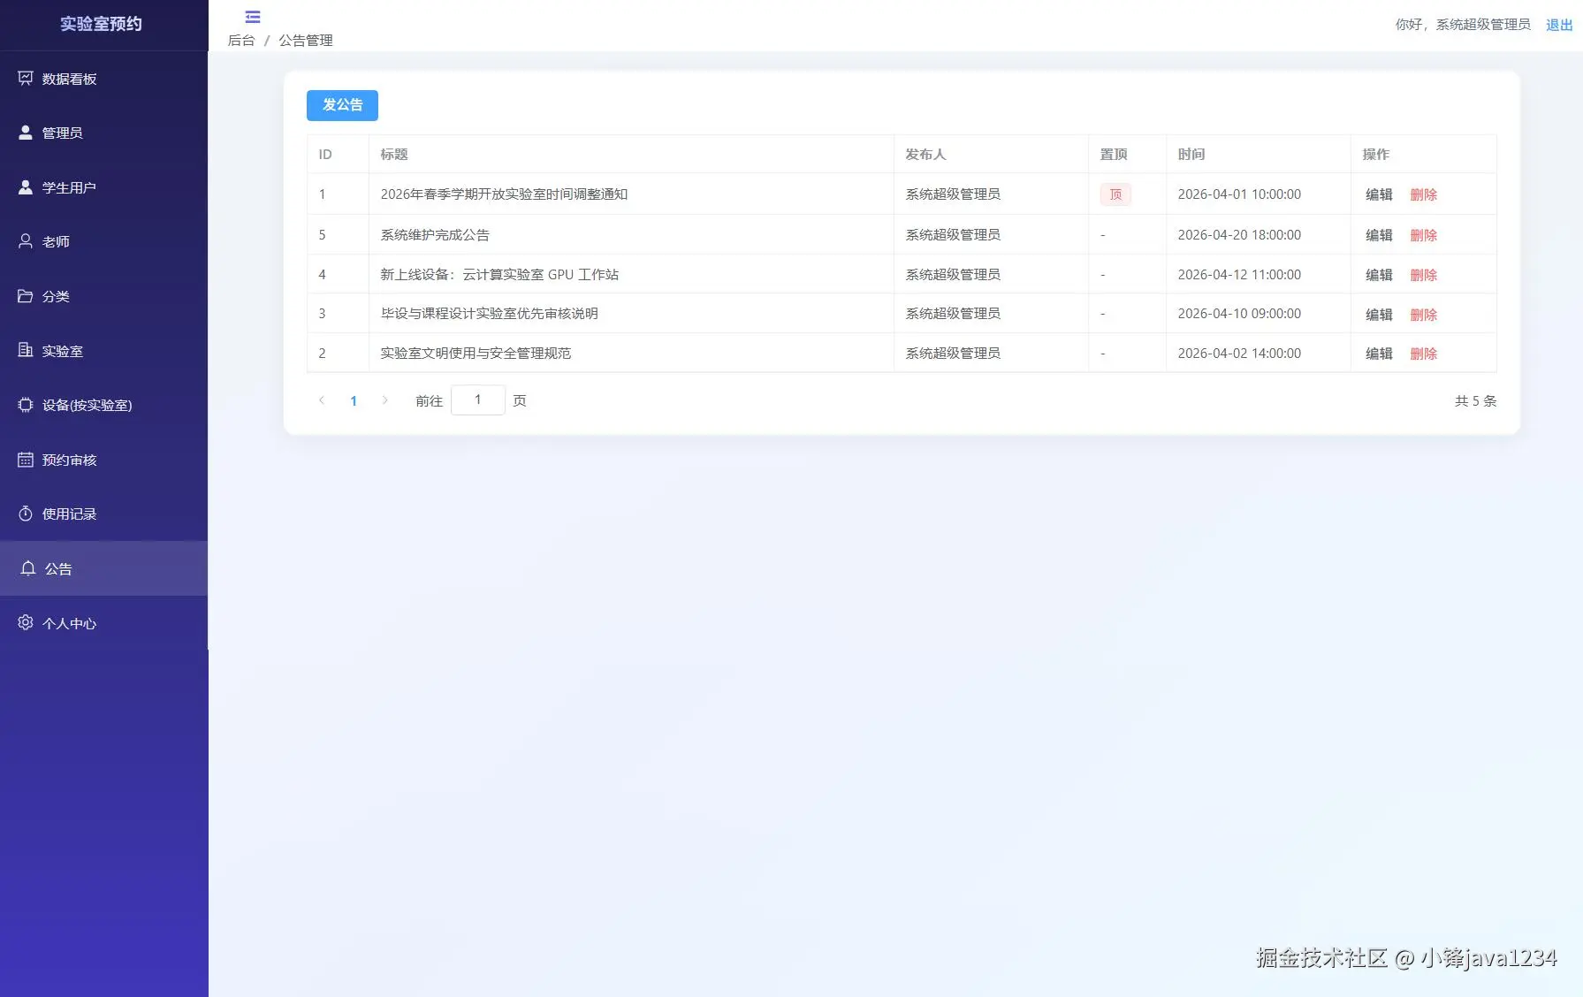Open the 预约审核 page
The image size is (1583, 997).
click(x=103, y=460)
